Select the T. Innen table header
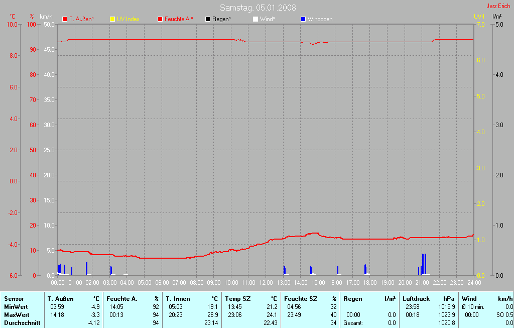Viewport: 514px width, 328px height. [178, 299]
